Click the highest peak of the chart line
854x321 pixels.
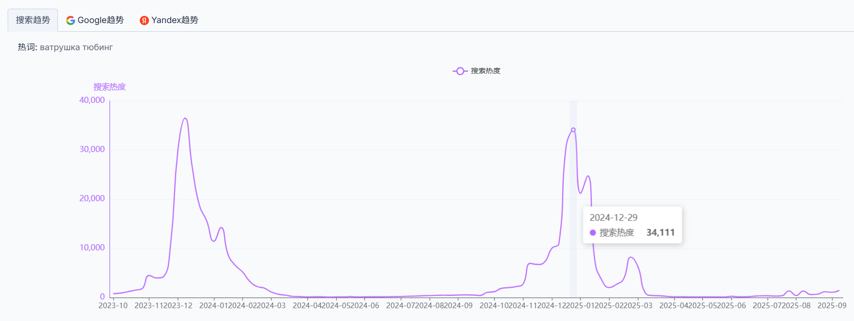185,118
